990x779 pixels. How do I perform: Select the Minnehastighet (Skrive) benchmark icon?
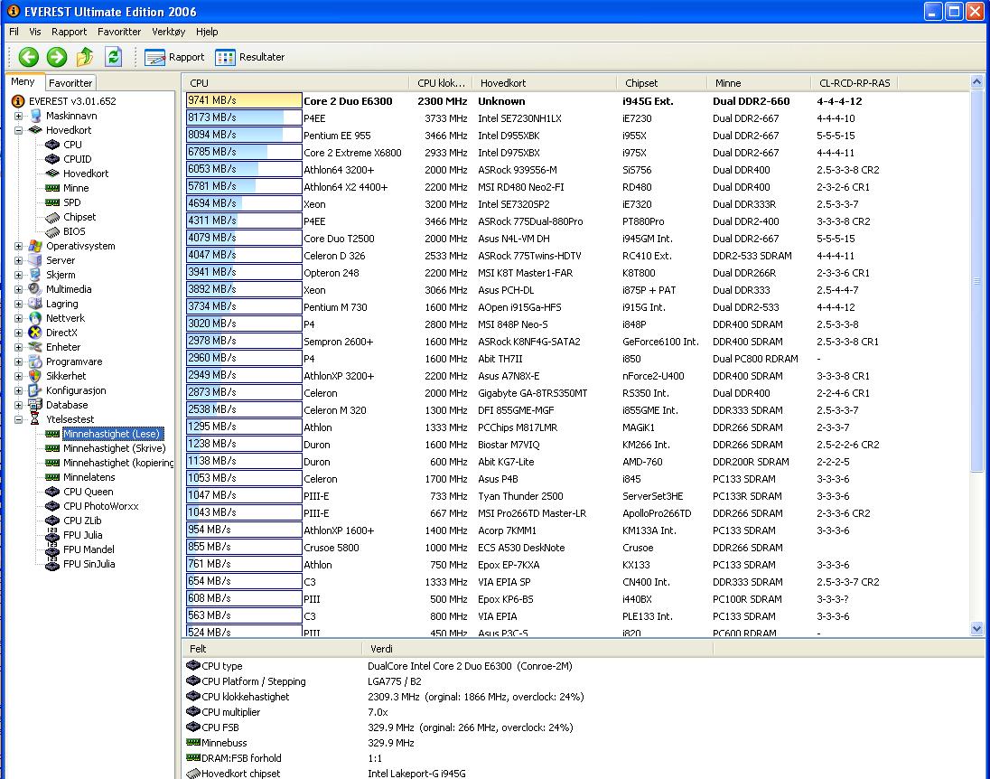click(x=52, y=448)
